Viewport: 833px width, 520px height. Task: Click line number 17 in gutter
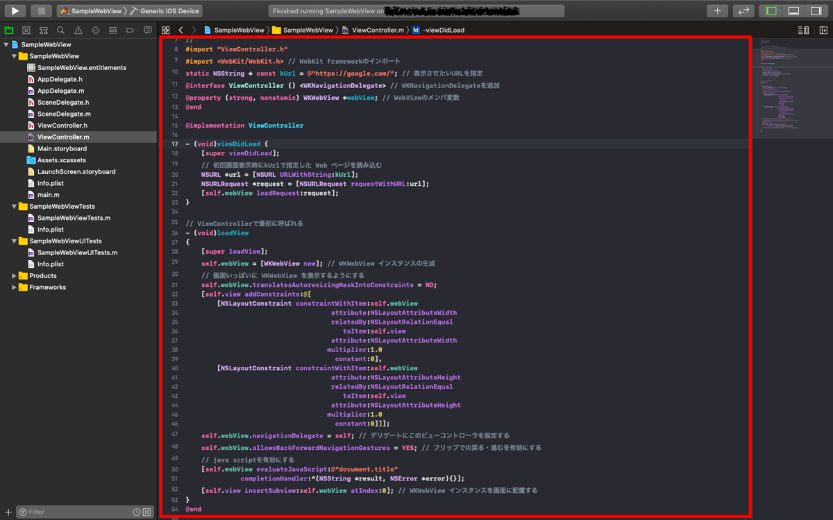[176, 144]
